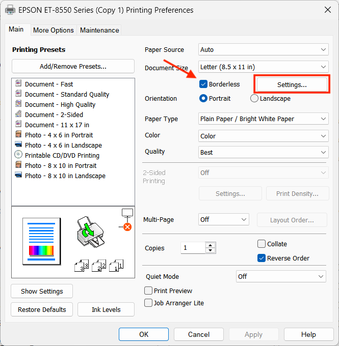The width and height of the screenshot is (339, 346).
Task: Open the Color dropdown
Action: coord(263,136)
